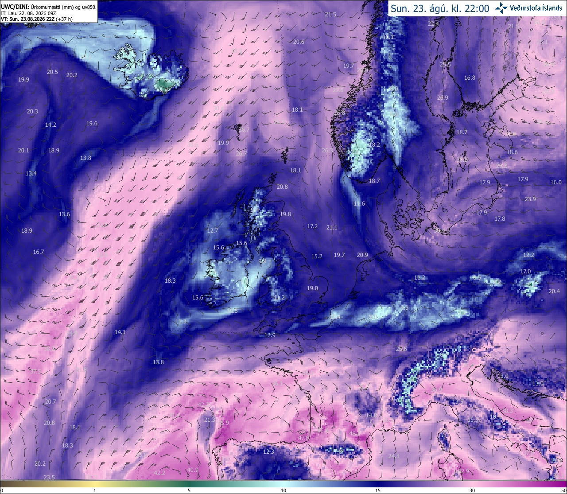
Task: Select the 20.4 value at the right edge
Action: [554, 291]
